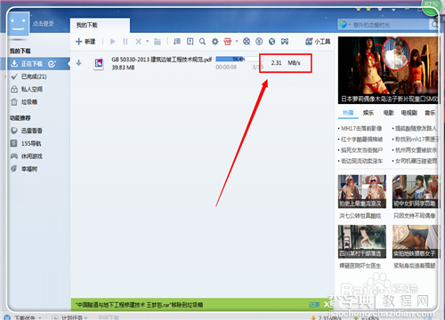This screenshot has width=445, height=320.
Task: Select 正在下载 in sidebar
Action: coord(32,64)
